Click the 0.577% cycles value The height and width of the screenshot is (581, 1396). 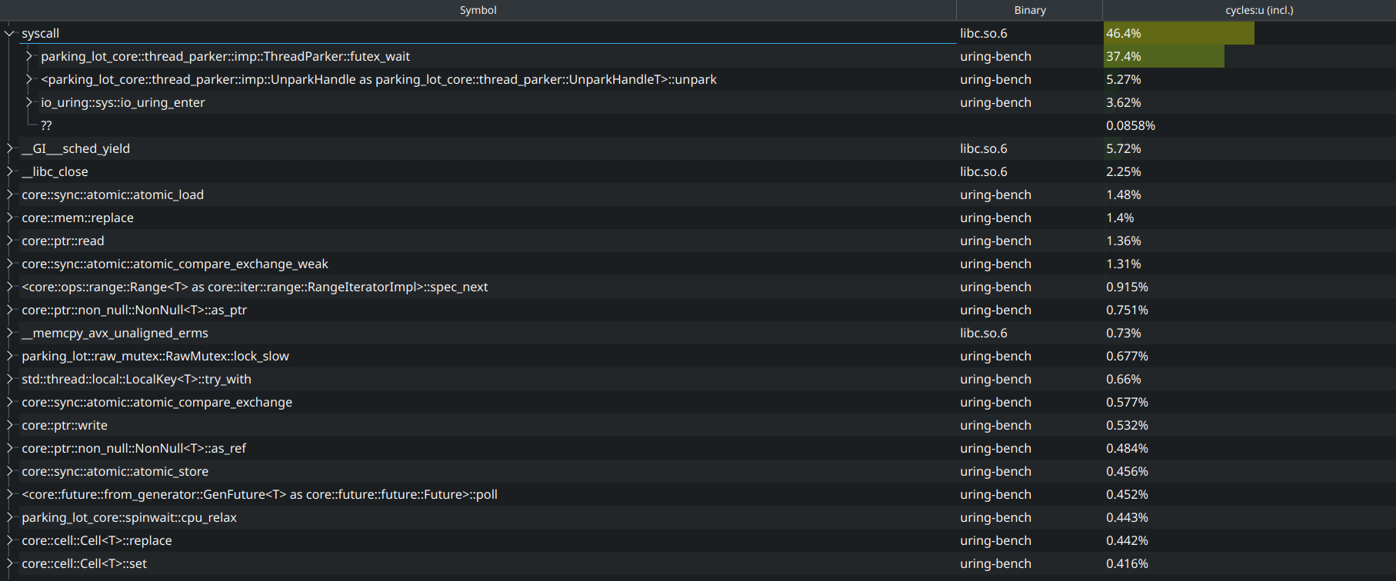point(1127,402)
